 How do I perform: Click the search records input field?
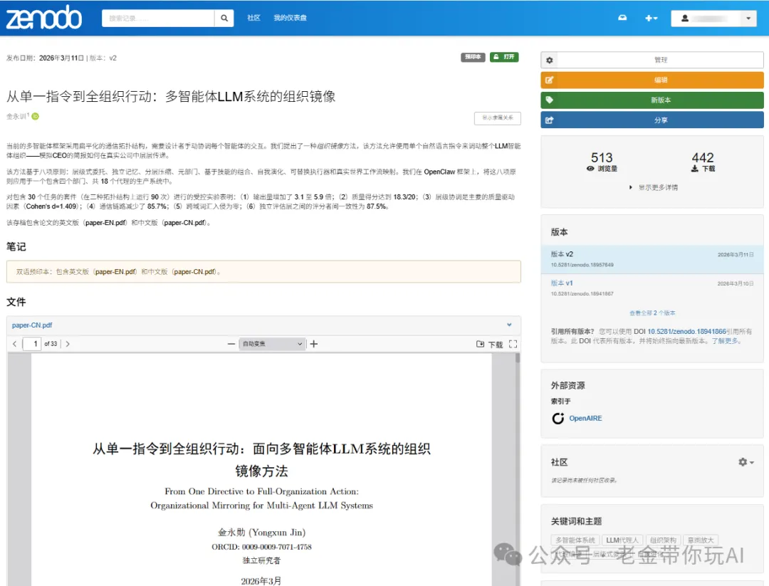tap(158, 19)
